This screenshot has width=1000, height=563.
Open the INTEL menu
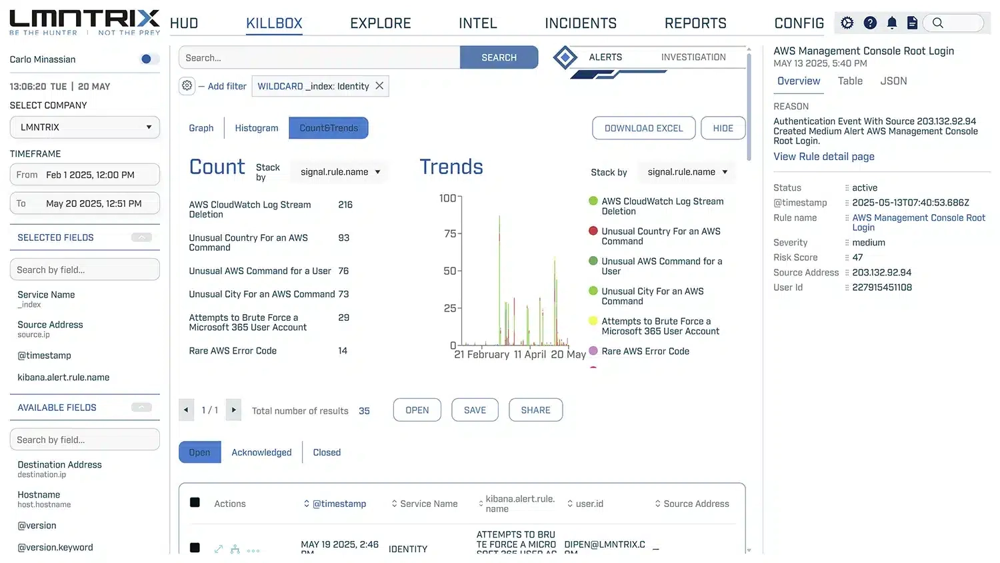[478, 23]
